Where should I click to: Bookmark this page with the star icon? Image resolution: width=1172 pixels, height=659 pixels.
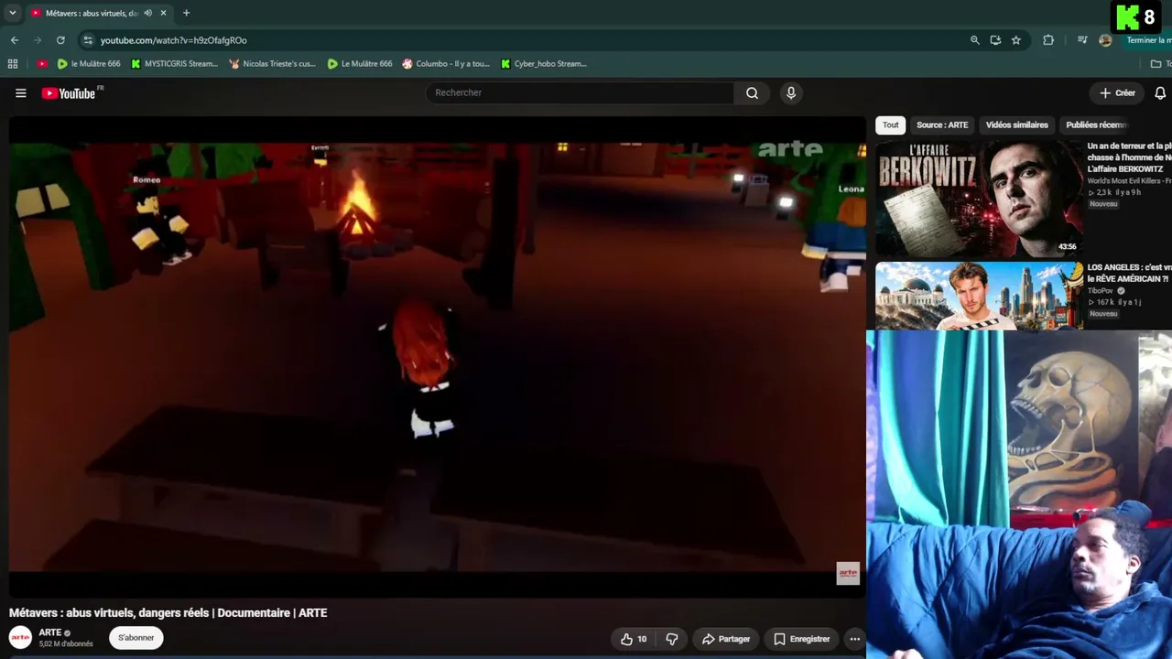(1016, 40)
